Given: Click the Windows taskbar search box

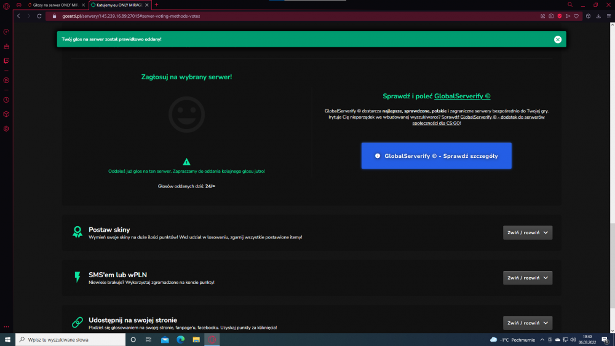Looking at the screenshot, I should pyautogui.click(x=71, y=340).
